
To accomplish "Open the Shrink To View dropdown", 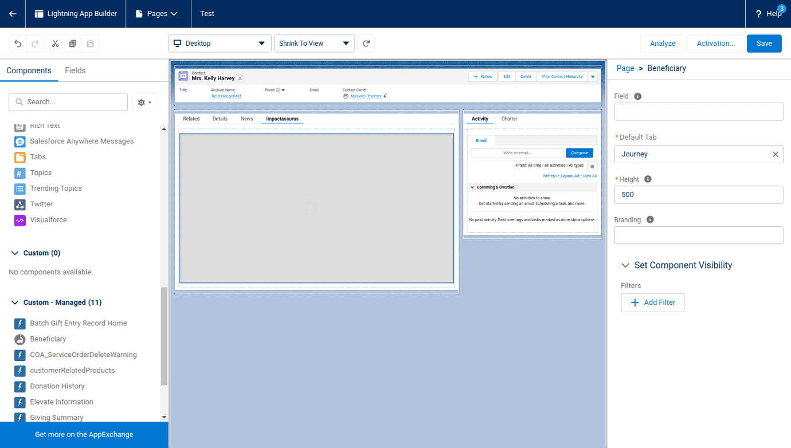I will (x=314, y=43).
